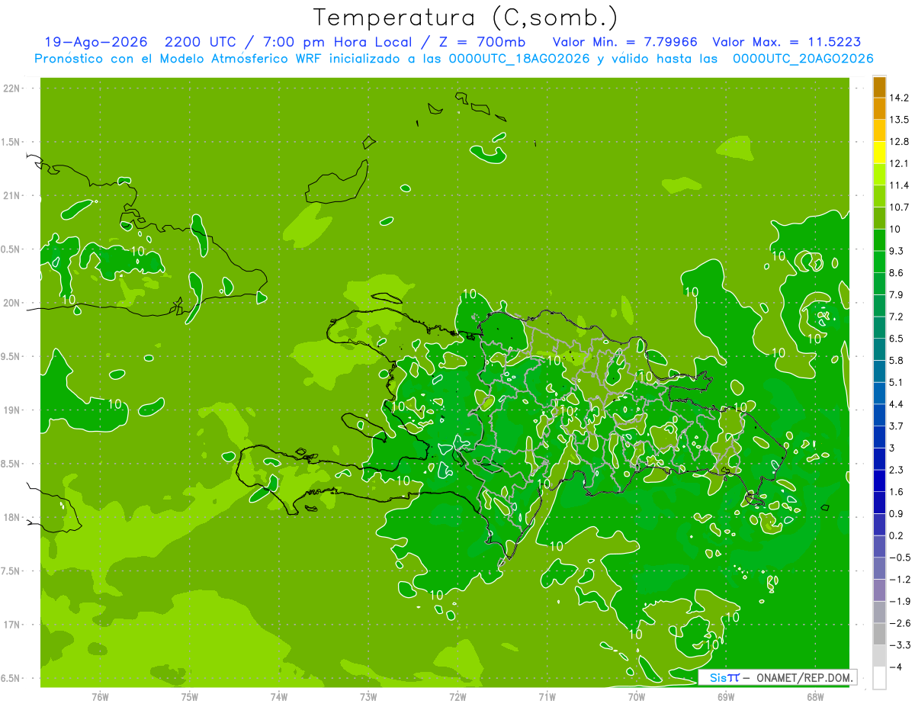The image size is (915, 707).
Task: Click the "14.2" colorbar value label
Action: point(900,98)
